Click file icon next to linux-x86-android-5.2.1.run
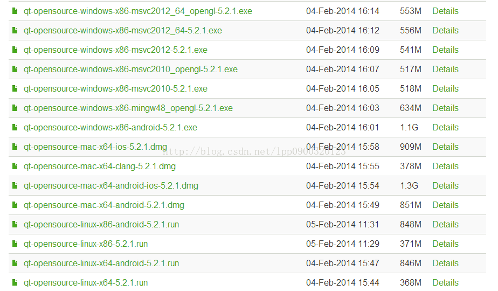The width and height of the screenshot is (498, 291). (x=15, y=224)
